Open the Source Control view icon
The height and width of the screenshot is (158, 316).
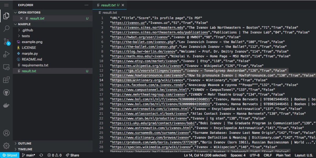[6, 42]
